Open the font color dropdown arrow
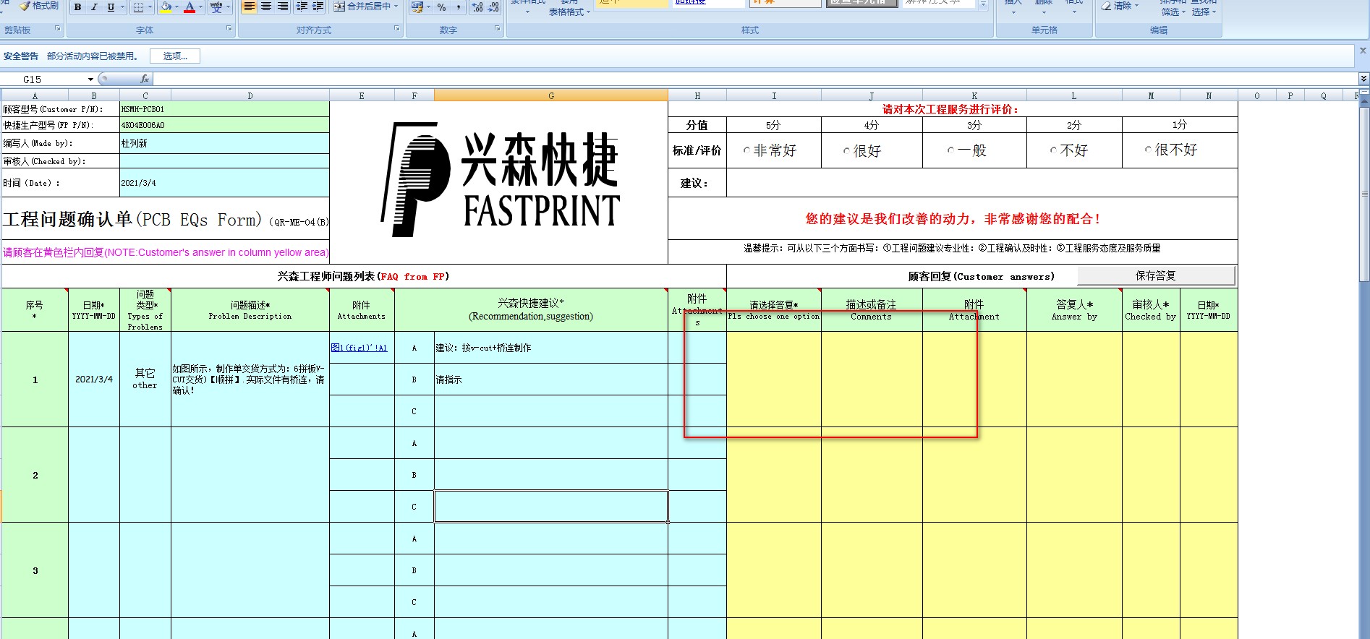 coord(201,7)
